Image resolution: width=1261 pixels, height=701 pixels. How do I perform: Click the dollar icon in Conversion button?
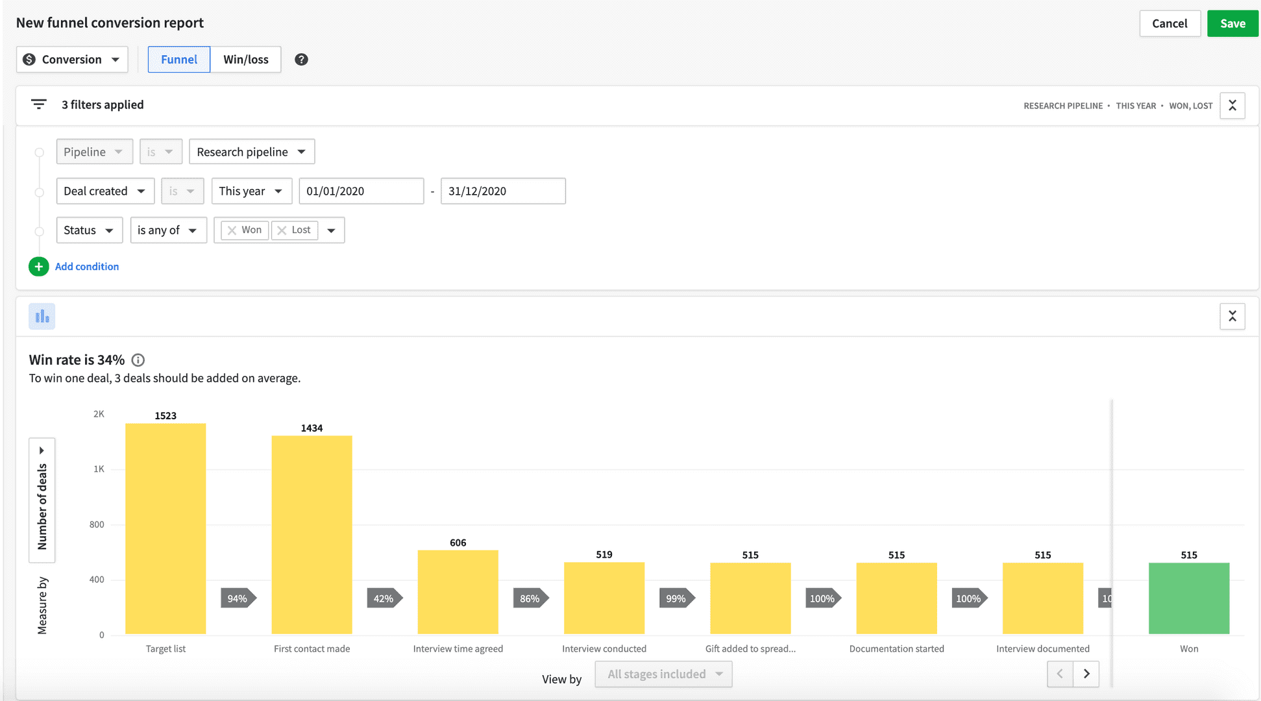click(29, 60)
